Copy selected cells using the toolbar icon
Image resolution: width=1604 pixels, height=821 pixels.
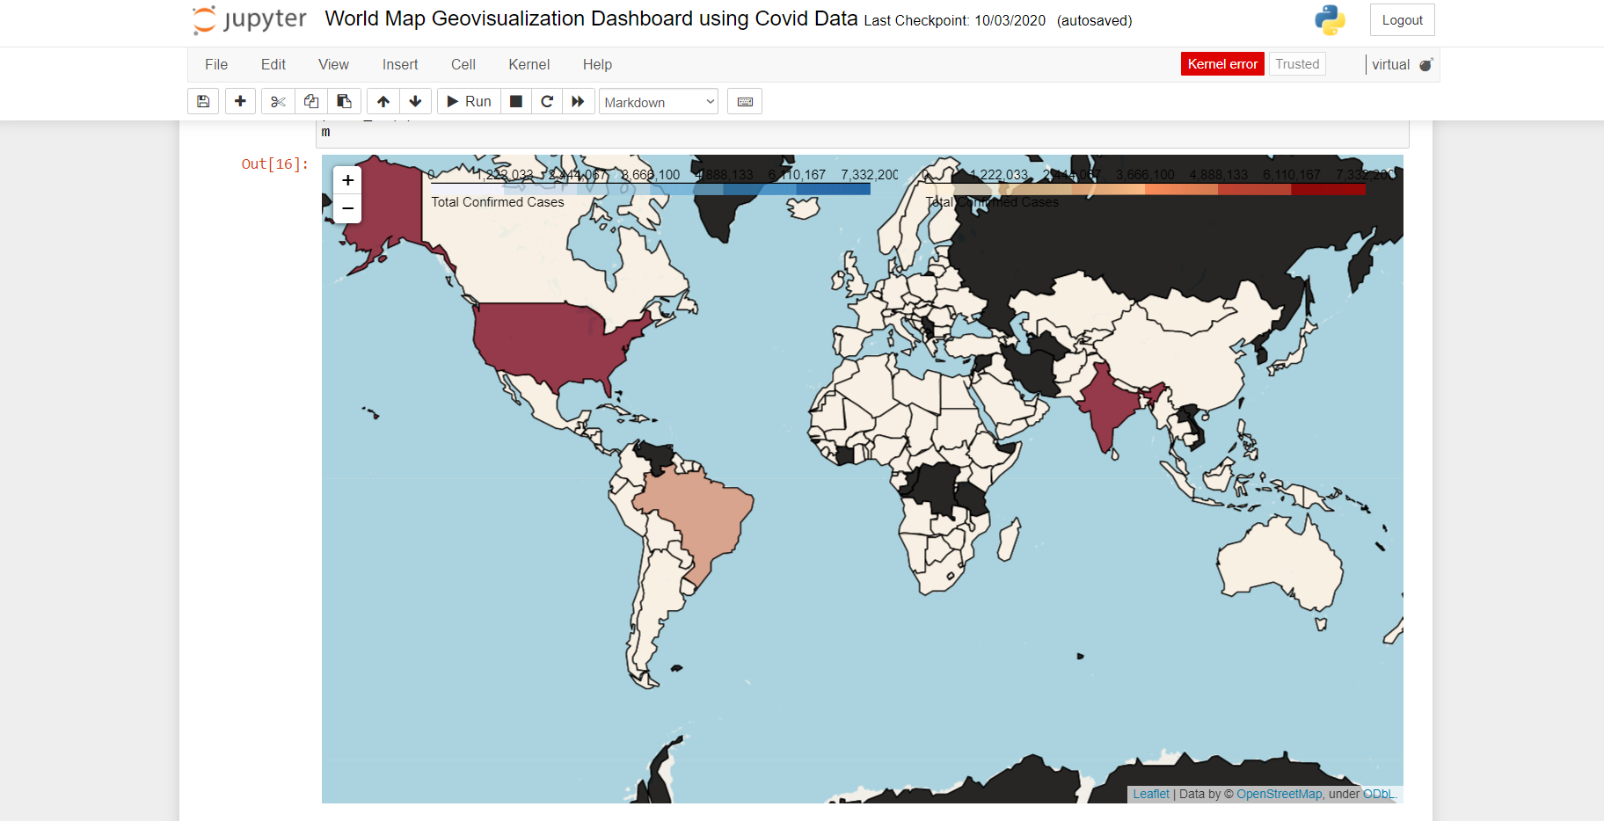coord(311,102)
